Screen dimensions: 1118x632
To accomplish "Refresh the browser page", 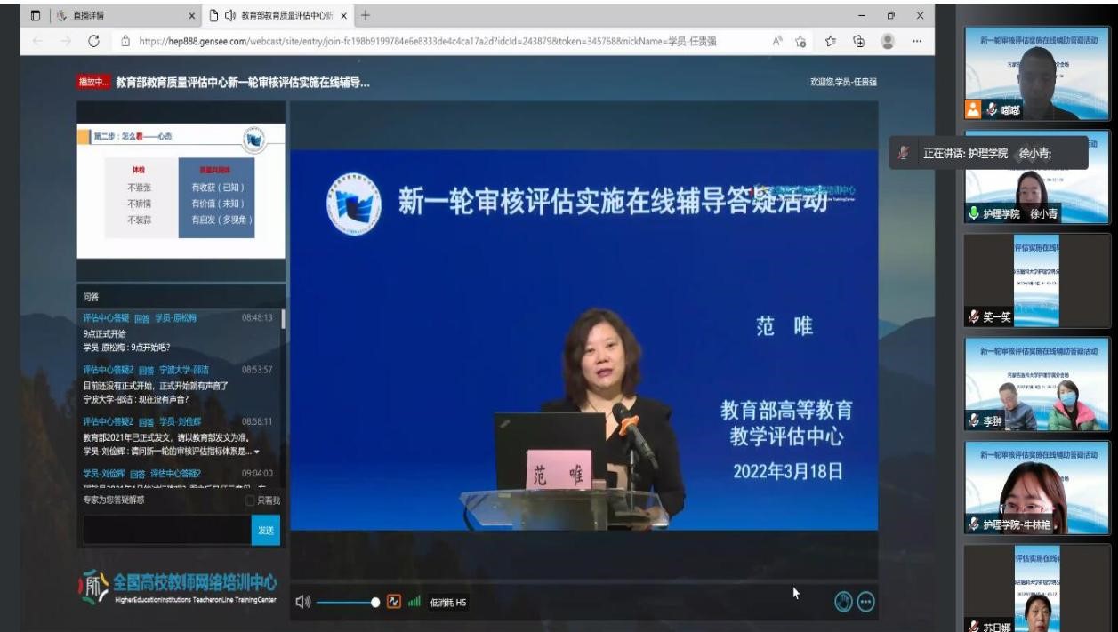I will coord(93,41).
